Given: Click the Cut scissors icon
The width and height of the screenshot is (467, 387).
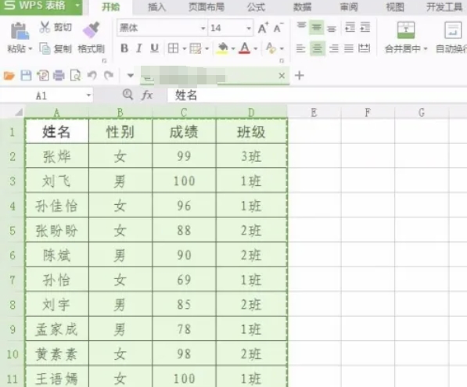Looking at the screenshot, I should [x=45, y=27].
